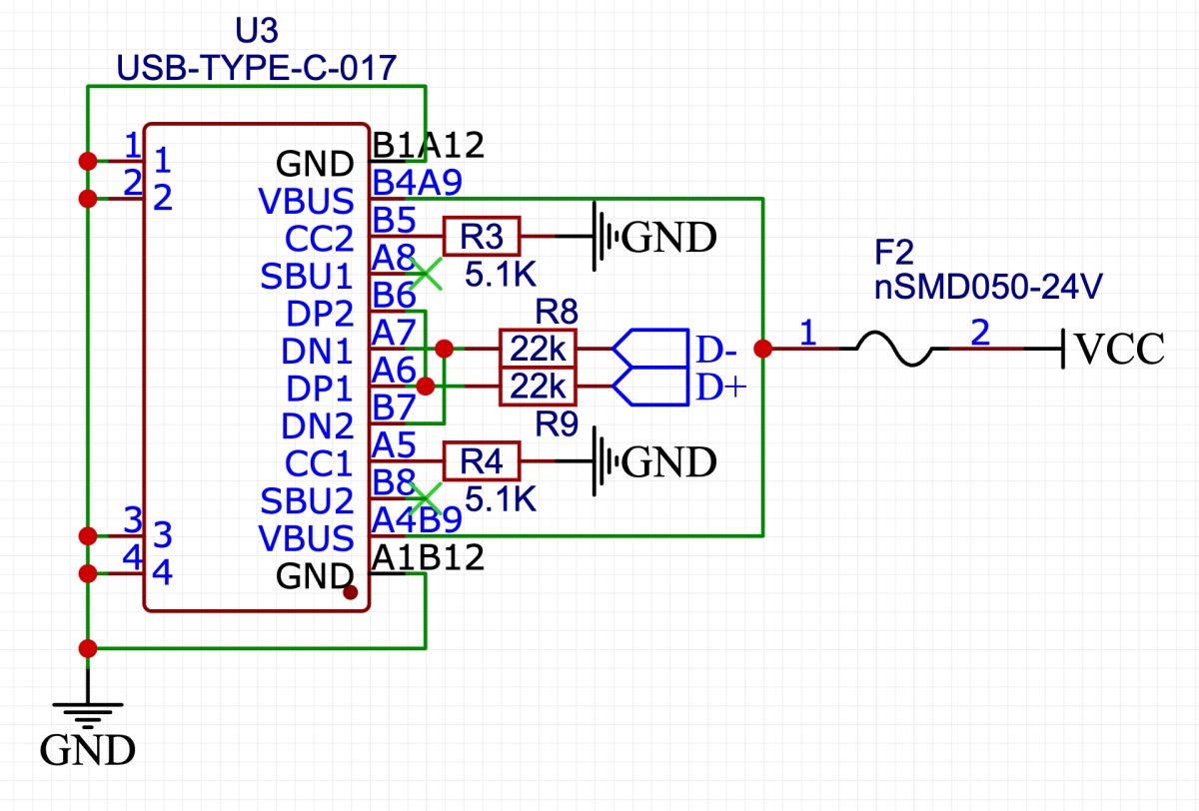Click the top GND pin name in U3
Image resolution: width=1199 pixels, height=811 pixels.
point(315,164)
